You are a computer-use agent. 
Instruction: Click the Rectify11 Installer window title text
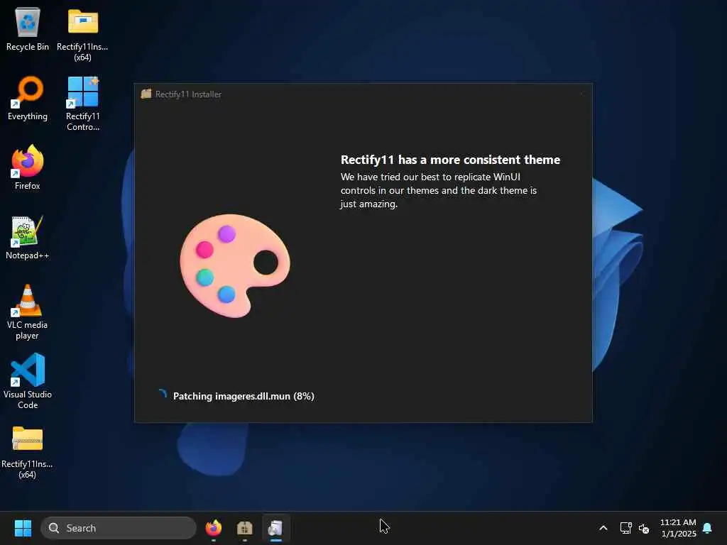[188, 94]
